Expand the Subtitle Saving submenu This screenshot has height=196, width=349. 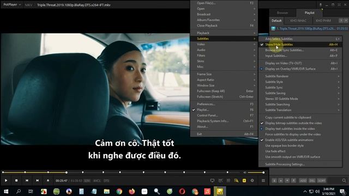pos(300,93)
